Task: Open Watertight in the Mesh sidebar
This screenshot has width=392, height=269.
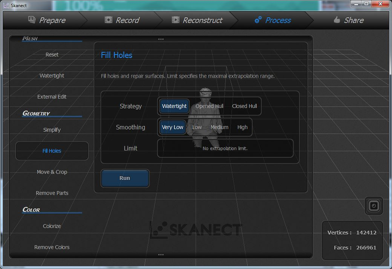Action: [52, 76]
